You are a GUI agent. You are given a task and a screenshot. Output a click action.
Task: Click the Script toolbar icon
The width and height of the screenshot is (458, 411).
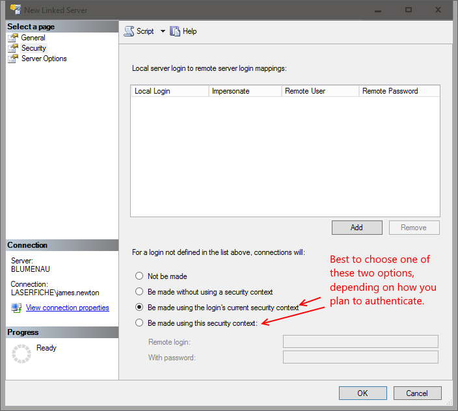pos(129,31)
